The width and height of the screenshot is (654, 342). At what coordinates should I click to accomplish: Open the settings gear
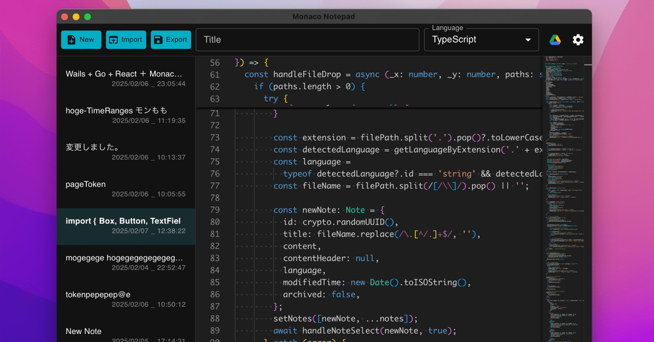pos(578,39)
